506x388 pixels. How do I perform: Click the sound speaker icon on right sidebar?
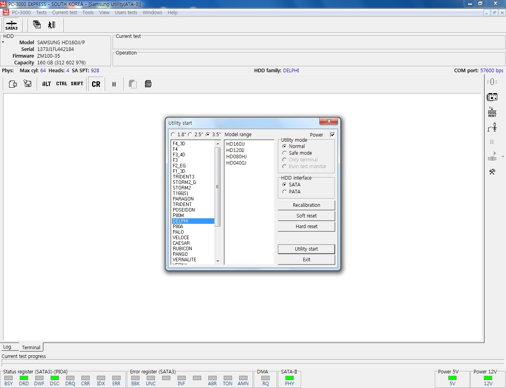pyautogui.click(x=492, y=82)
